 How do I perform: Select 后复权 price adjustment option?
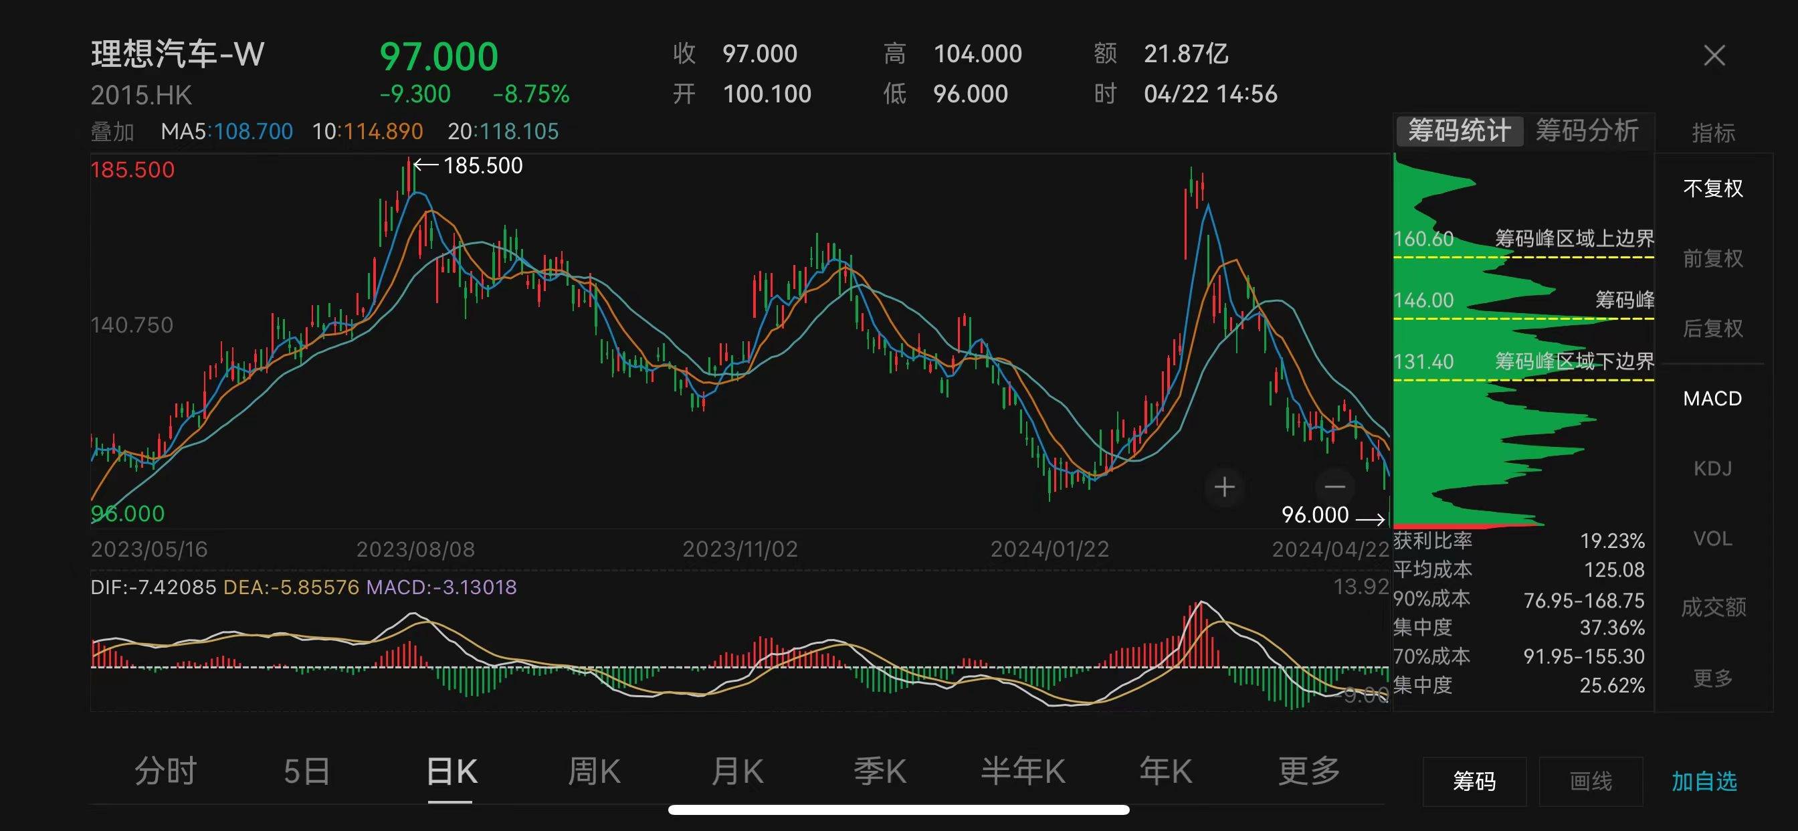coord(1713,329)
